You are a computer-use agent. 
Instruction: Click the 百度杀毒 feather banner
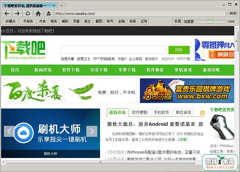coord(69,91)
